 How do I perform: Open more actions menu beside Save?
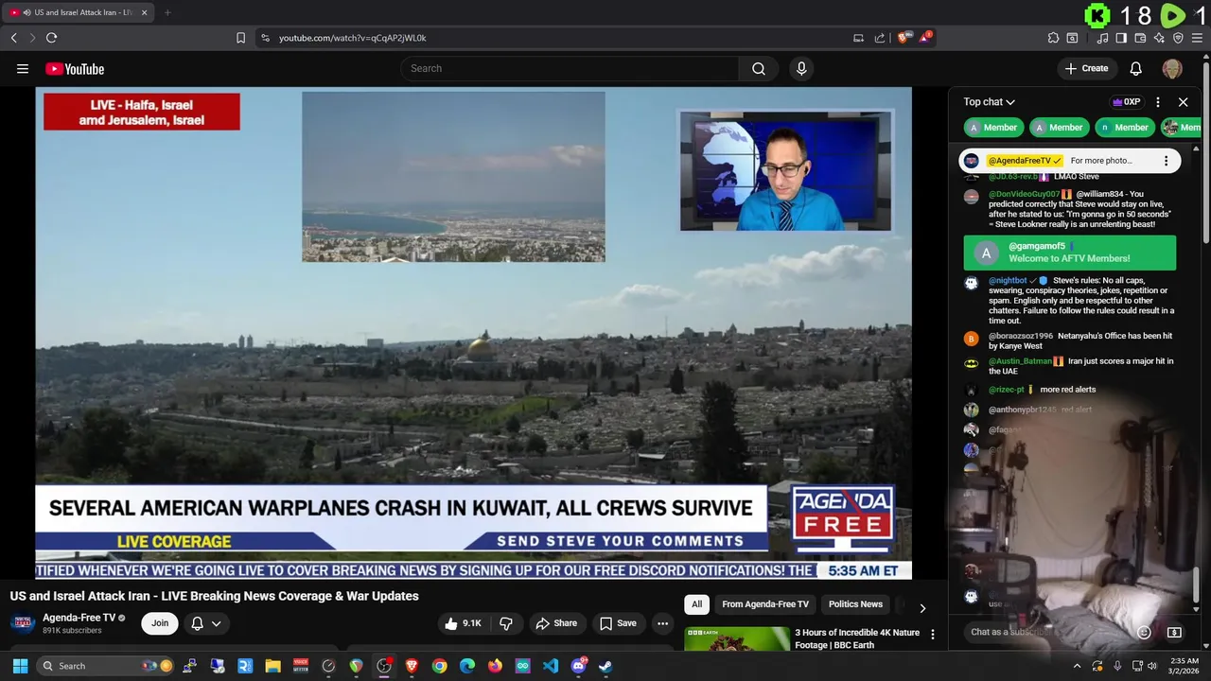tap(662, 623)
